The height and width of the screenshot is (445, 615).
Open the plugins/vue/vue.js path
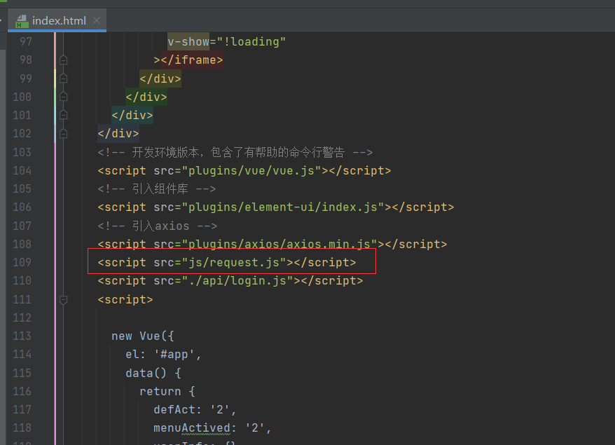(x=251, y=171)
